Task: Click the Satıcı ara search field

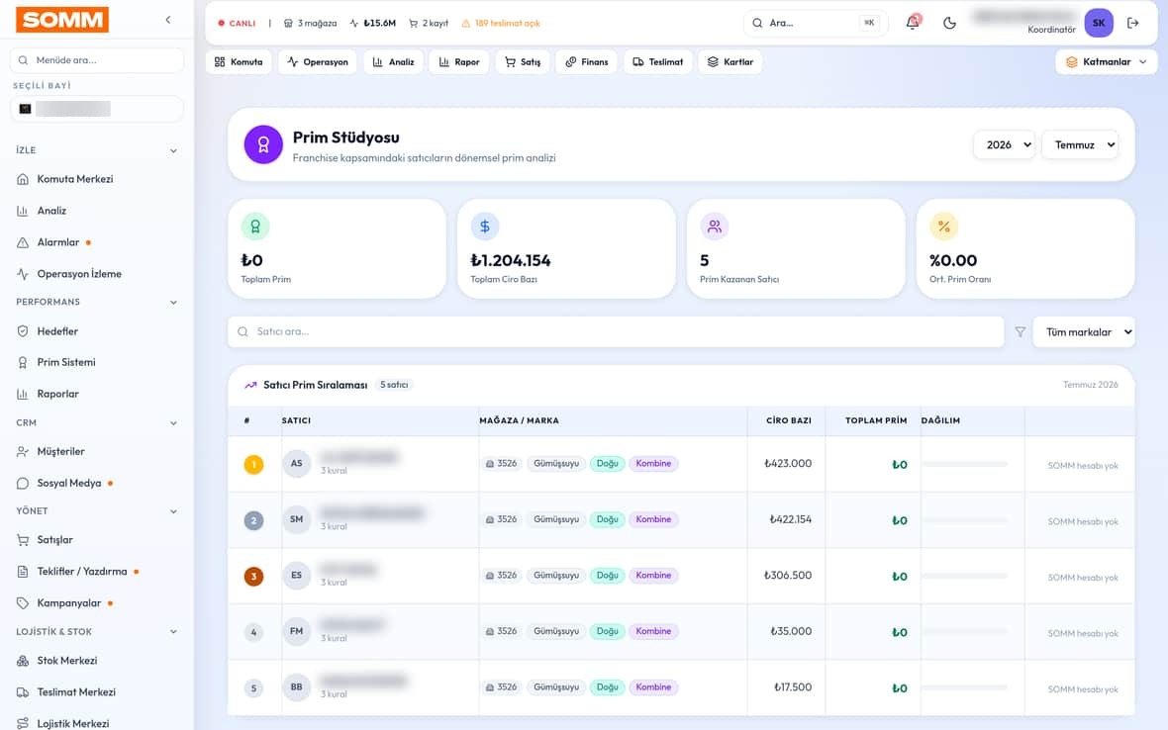Action: [616, 332]
